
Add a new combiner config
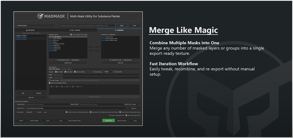tap(23, 93)
